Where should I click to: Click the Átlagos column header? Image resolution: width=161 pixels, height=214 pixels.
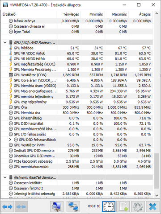tap(141, 14)
